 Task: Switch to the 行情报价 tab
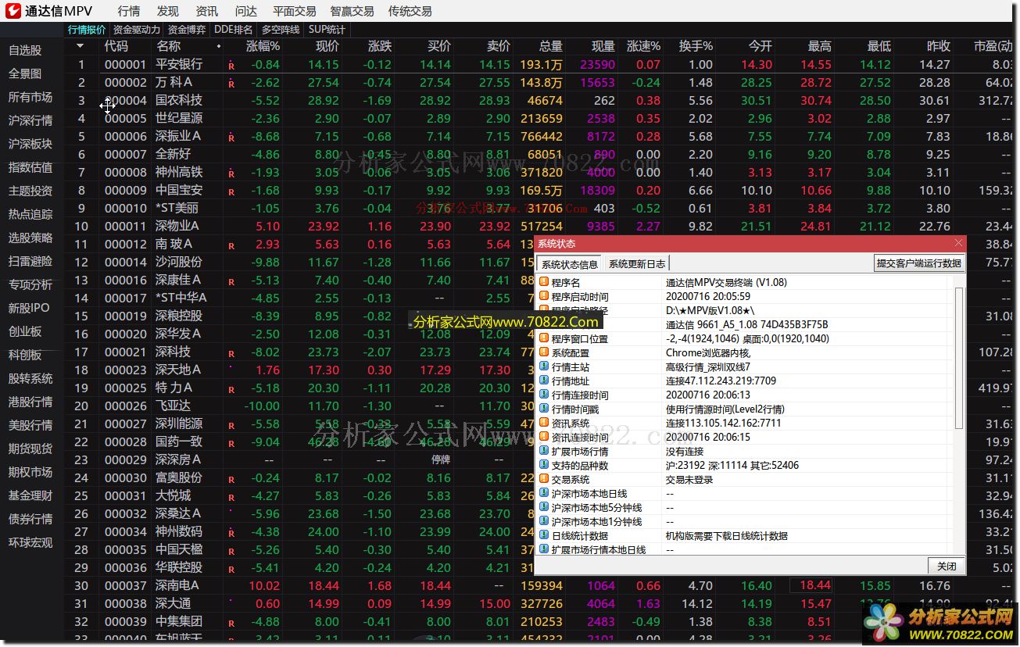(x=87, y=30)
